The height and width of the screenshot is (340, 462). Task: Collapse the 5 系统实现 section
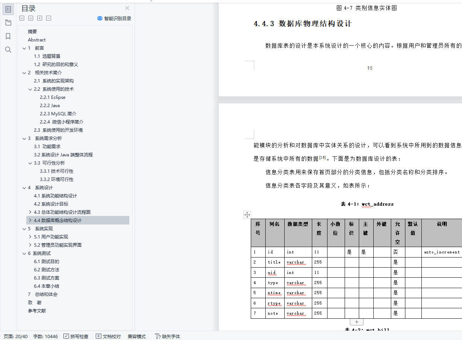point(24,229)
